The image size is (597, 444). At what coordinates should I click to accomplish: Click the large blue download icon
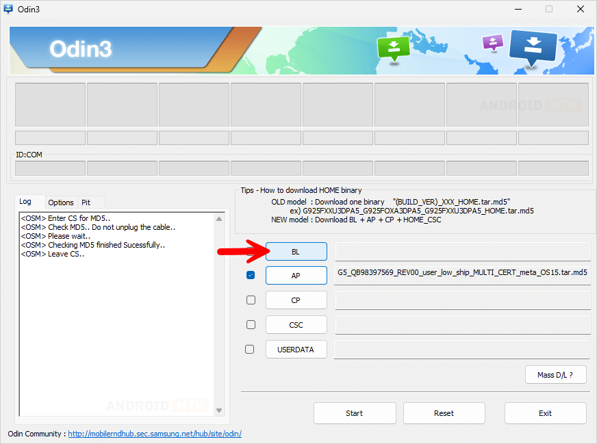point(533,48)
